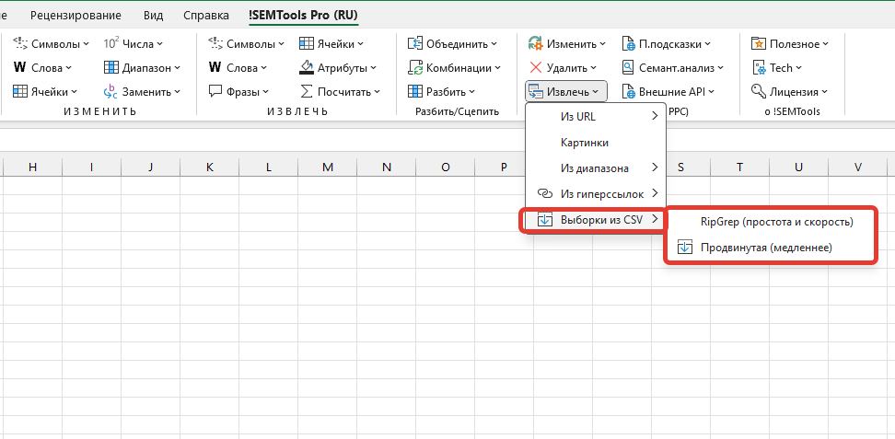Screen dimensions: 895x439
Task: Click the Из гиперссылок link icon
Action: pyautogui.click(x=545, y=194)
